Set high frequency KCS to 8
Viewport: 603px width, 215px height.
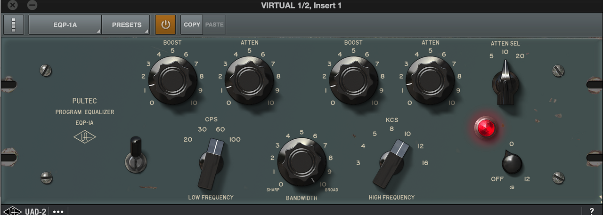[x=392, y=128]
